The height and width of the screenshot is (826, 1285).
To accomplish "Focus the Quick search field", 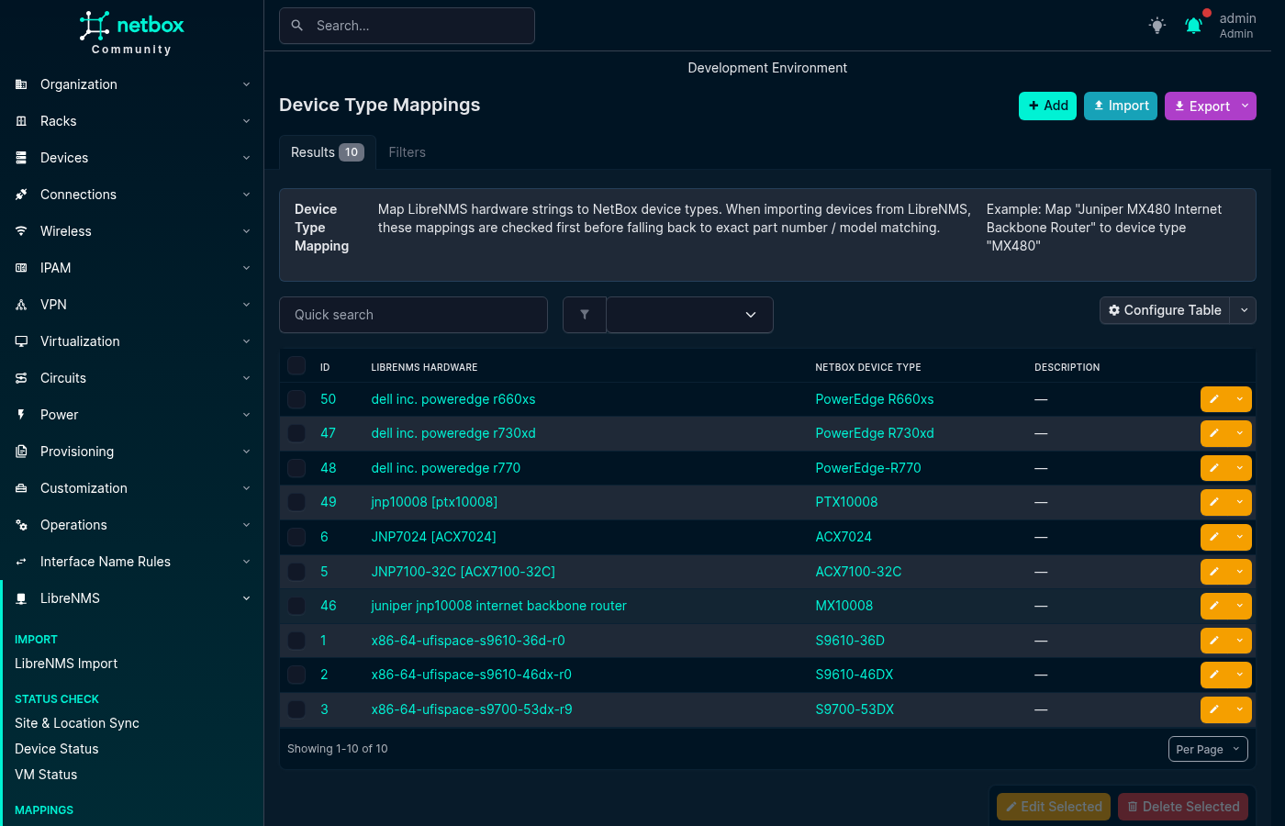I will [413, 315].
